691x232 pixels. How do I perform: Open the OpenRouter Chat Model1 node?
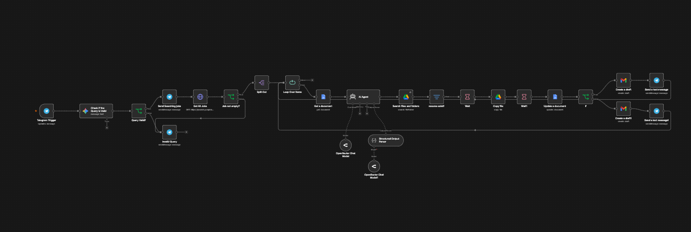tap(374, 166)
